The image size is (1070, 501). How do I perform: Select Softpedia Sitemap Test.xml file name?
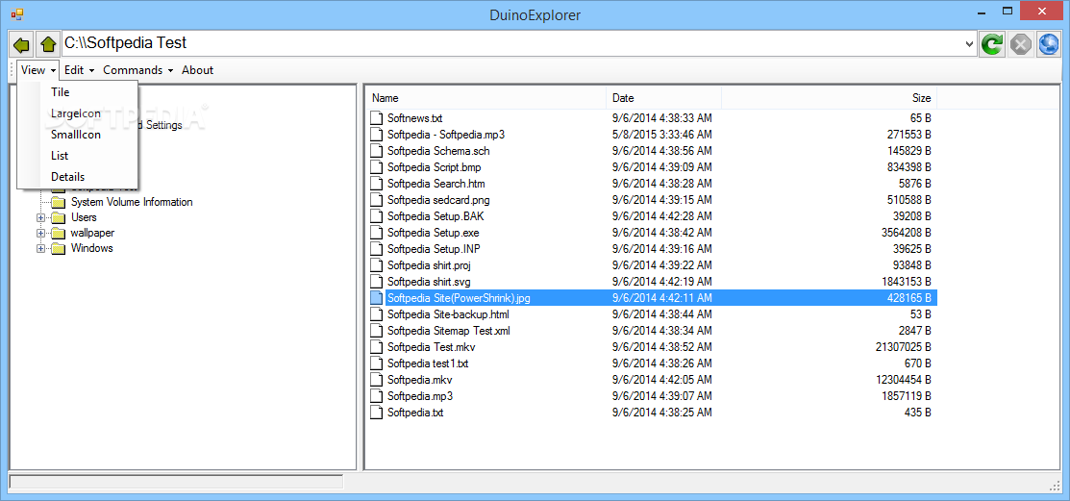pos(448,331)
